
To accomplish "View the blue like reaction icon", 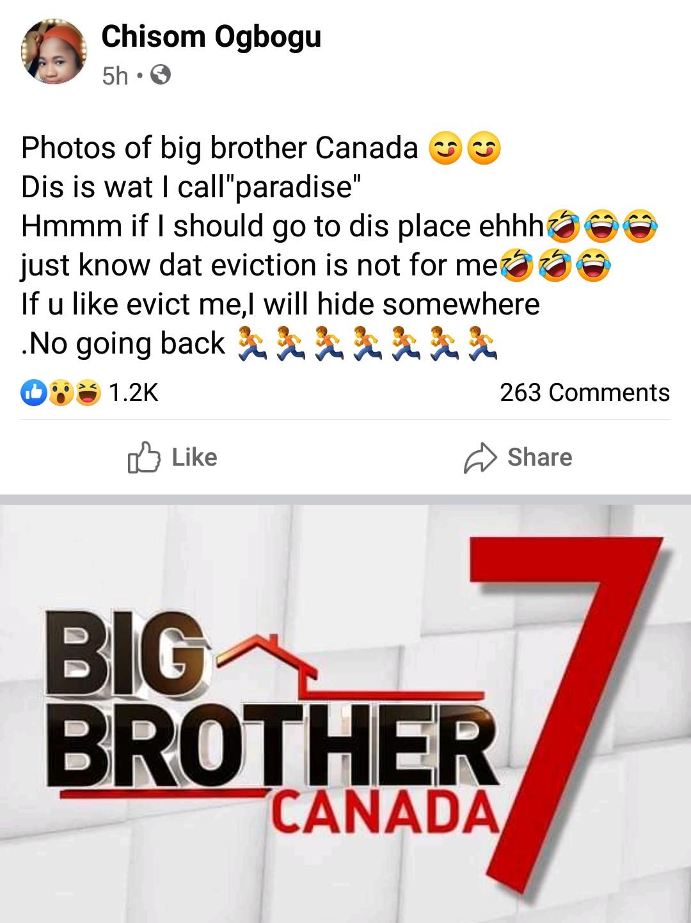I will pyautogui.click(x=33, y=393).
